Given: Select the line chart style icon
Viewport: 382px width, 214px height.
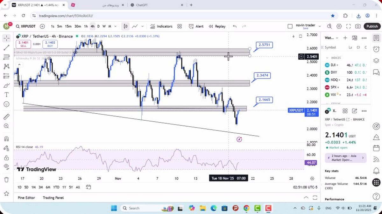Looking at the screenshot, I should pos(135,26).
